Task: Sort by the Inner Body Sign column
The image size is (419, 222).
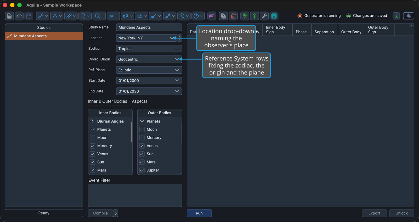Action: [x=277, y=30]
